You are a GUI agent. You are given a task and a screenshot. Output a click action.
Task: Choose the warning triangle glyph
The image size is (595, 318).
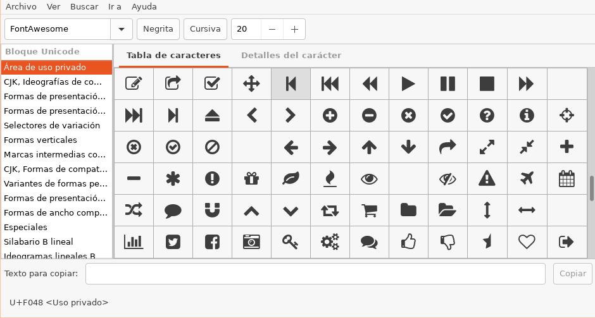coord(487,178)
